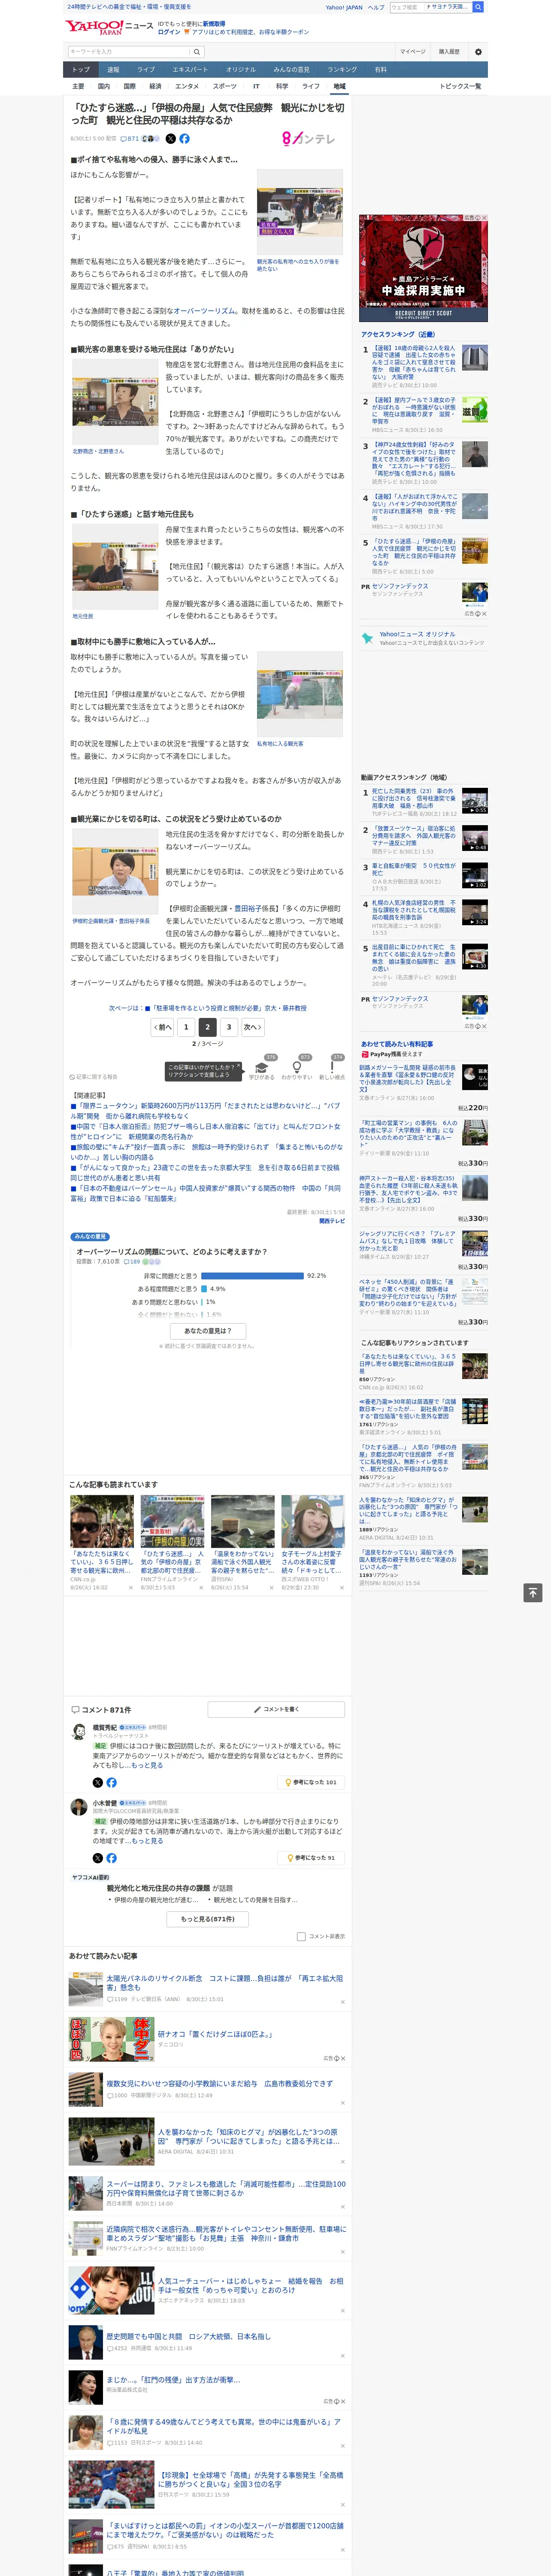Select the エンタメ category tab
The height and width of the screenshot is (2576, 551).
click(187, 86)
